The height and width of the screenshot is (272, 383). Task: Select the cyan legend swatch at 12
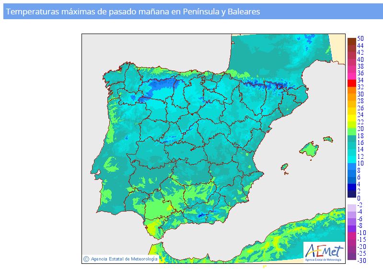[351, 157]
